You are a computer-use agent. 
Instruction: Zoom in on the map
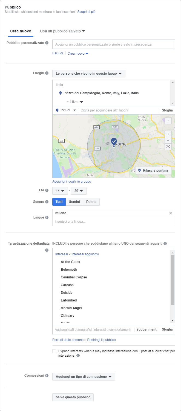(x=168, y=134)
